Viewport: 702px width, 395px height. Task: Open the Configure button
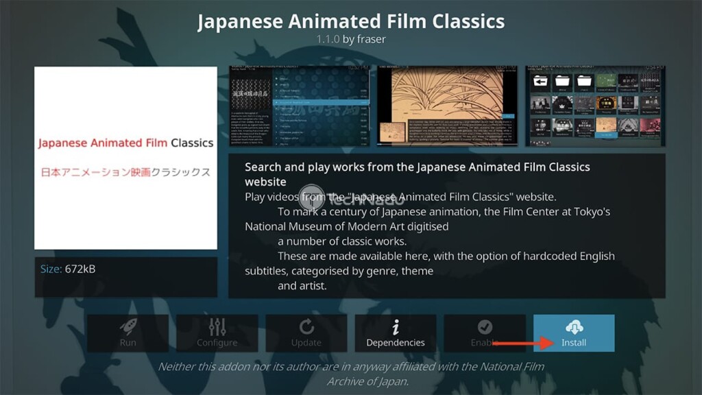click(217, 333)
